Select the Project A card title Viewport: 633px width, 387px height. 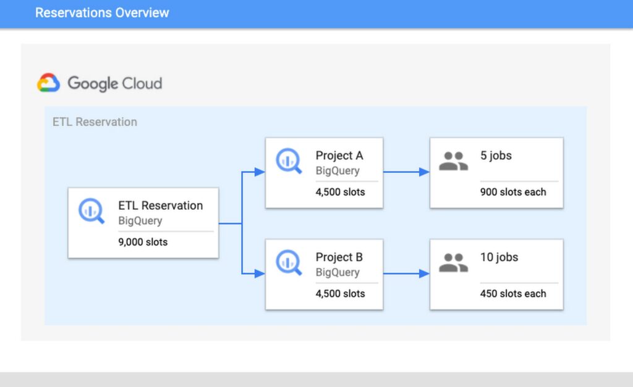339,156
